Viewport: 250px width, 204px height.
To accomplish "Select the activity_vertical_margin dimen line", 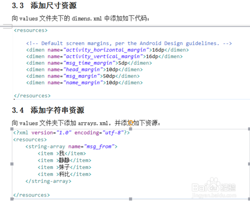I will 104,57.
